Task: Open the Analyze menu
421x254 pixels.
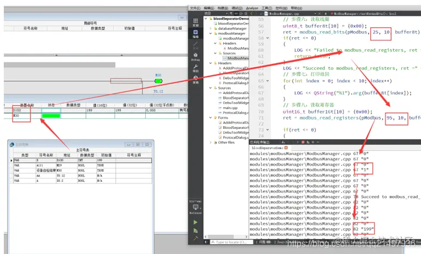Action: tap(252, 8)
